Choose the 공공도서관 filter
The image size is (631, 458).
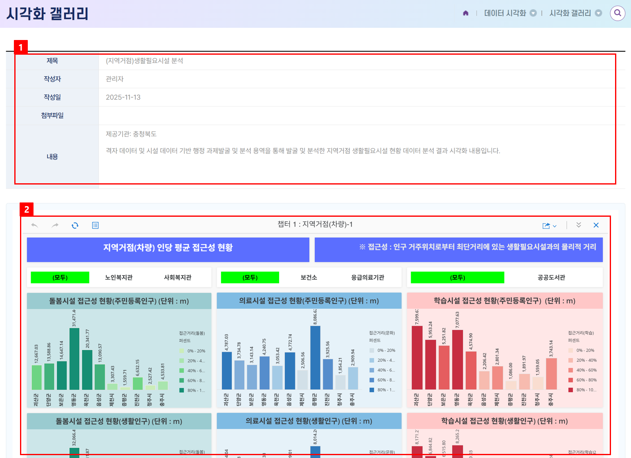551,278
